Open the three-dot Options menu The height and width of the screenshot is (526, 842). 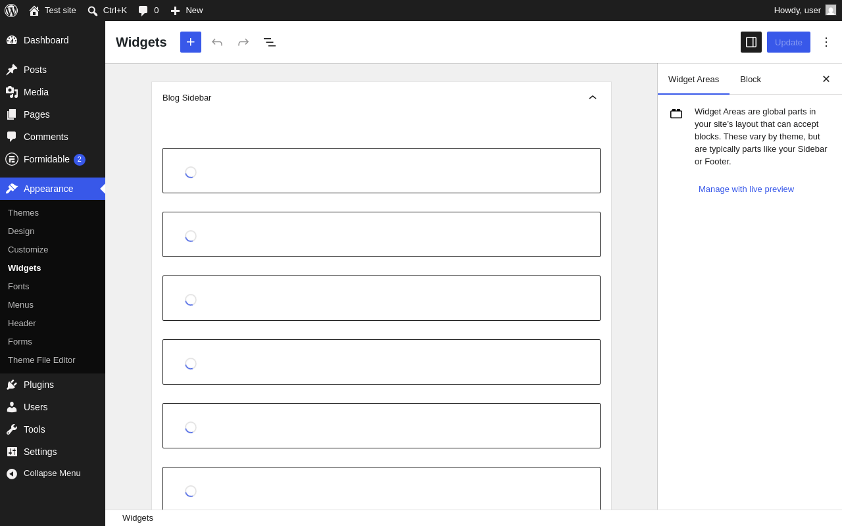tap(826, 42)
